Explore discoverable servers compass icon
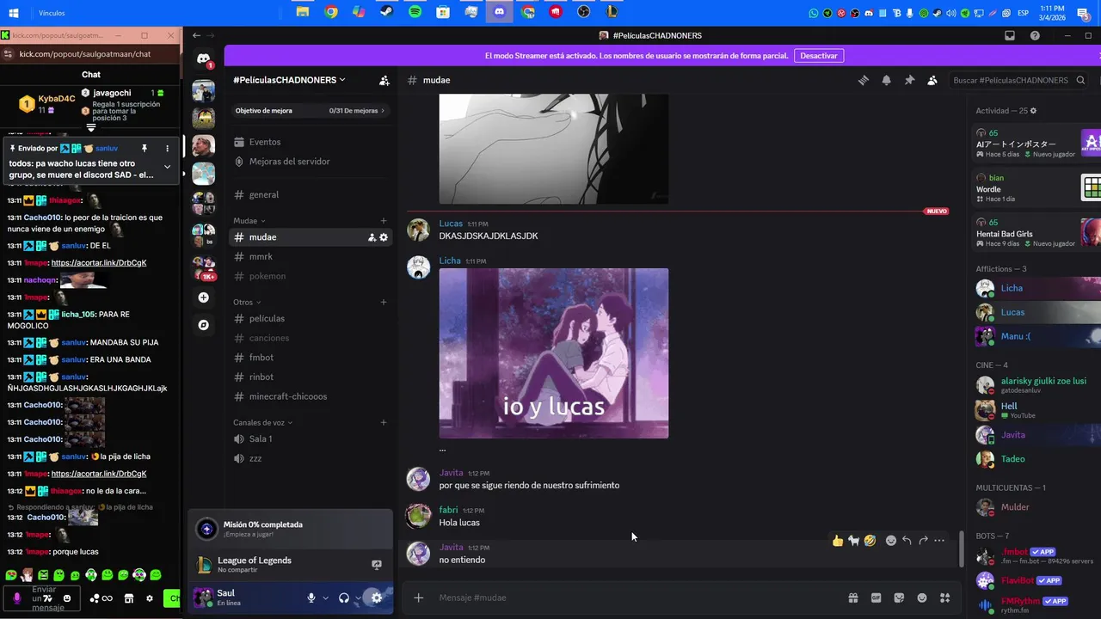1101x619 pixels. pos(203,325)
